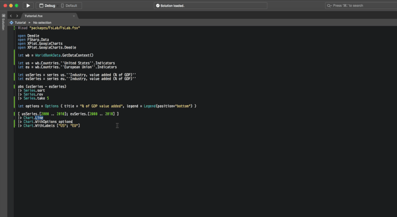Click the magnifier icon in the search box
Image resolution: width=397 pixels, height=217 pixels.
[x=329, y=5]
